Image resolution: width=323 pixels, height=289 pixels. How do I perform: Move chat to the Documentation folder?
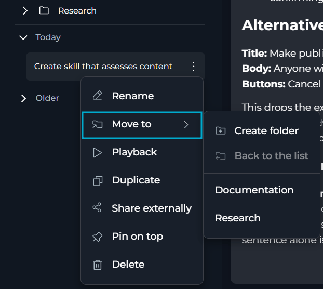tap(262, 190)
